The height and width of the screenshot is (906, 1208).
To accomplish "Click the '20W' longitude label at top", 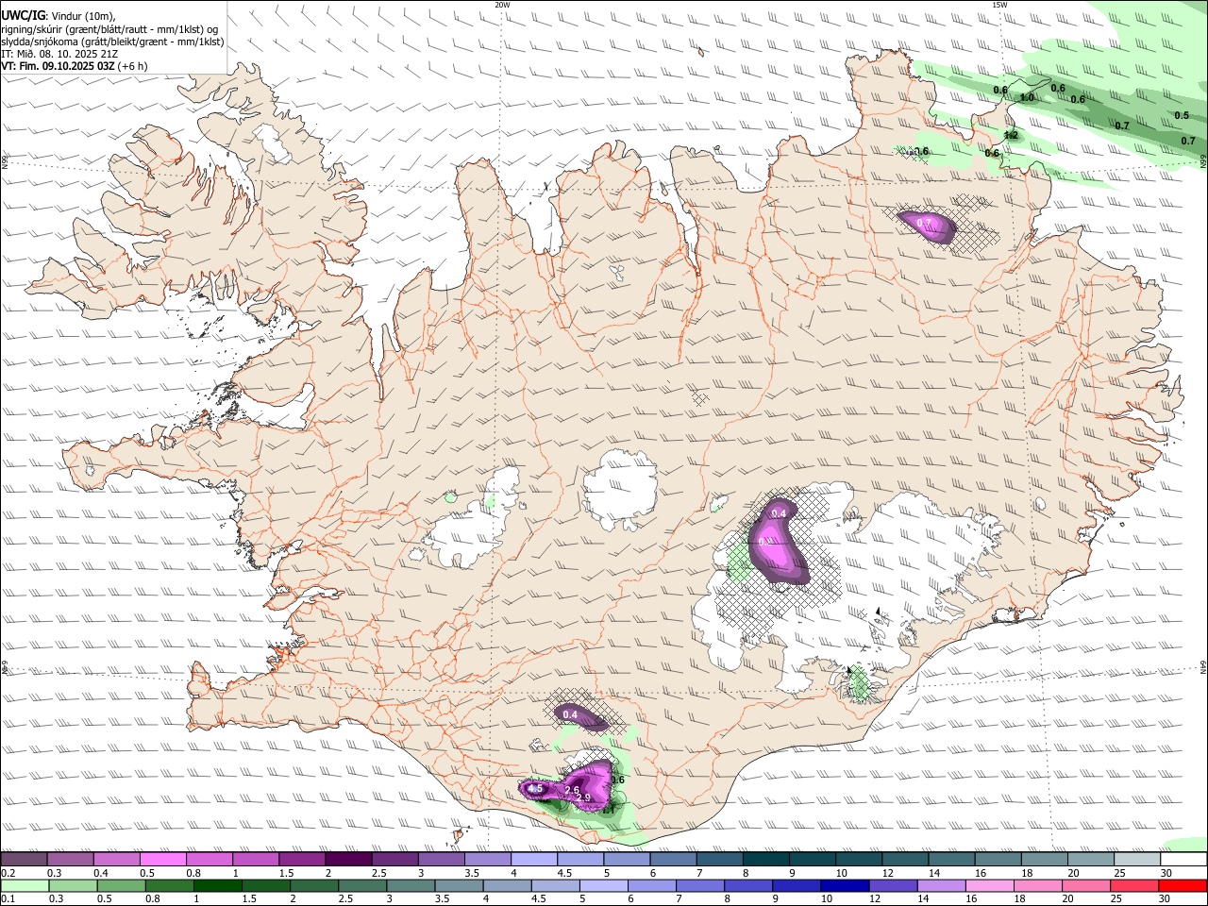I will click(502, 5).
